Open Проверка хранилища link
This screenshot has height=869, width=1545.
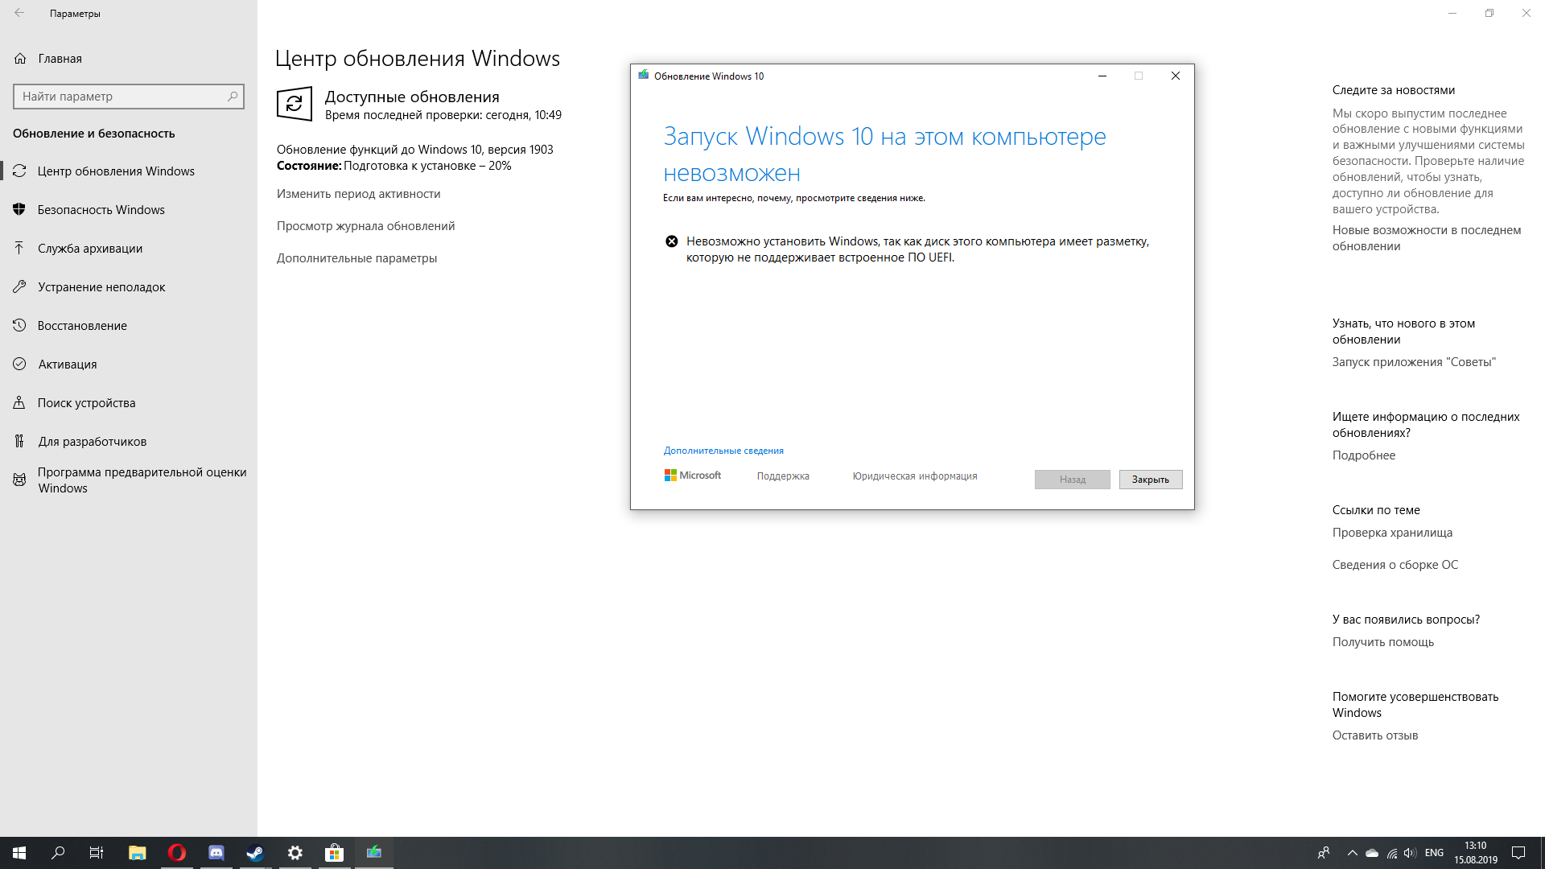pyautogui.click(x=1392, y=533)
